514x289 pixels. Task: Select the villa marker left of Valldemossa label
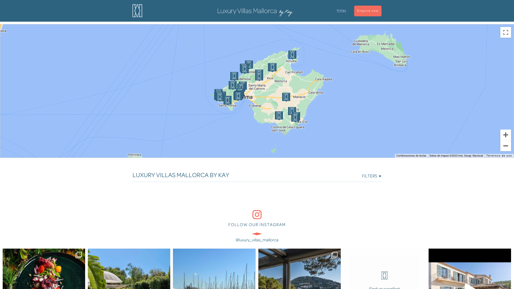pyautogui.click(x=234, y=76)
